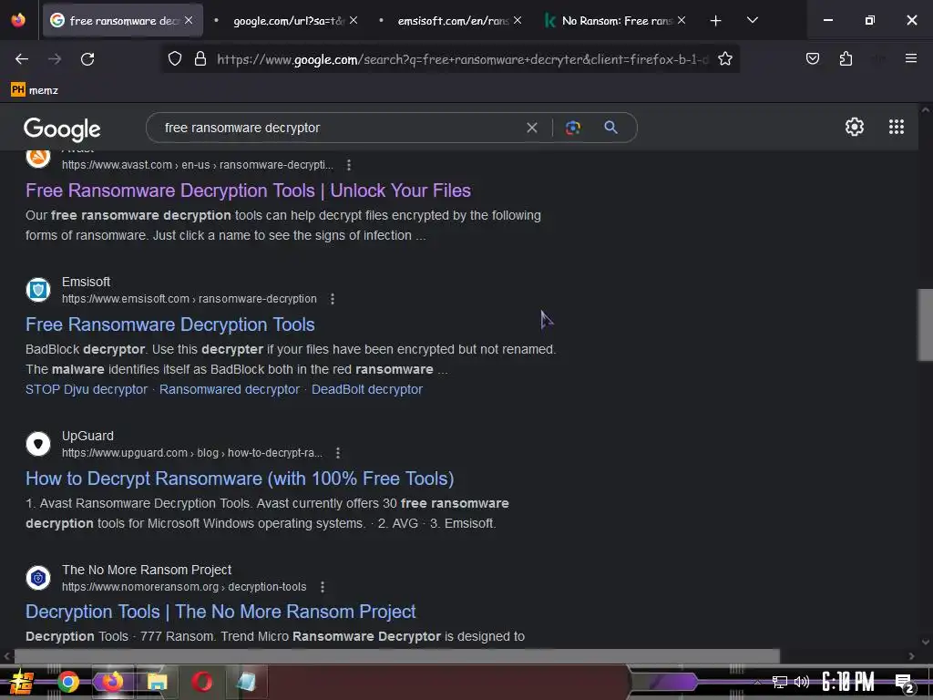This screenshot has width=933, height=700.
Task: Launch Google Chrome from the taskbar
Action: [x=67, y=682]
